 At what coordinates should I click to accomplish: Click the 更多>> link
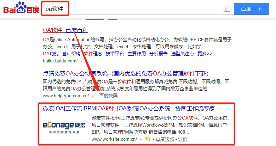(205, 54)
